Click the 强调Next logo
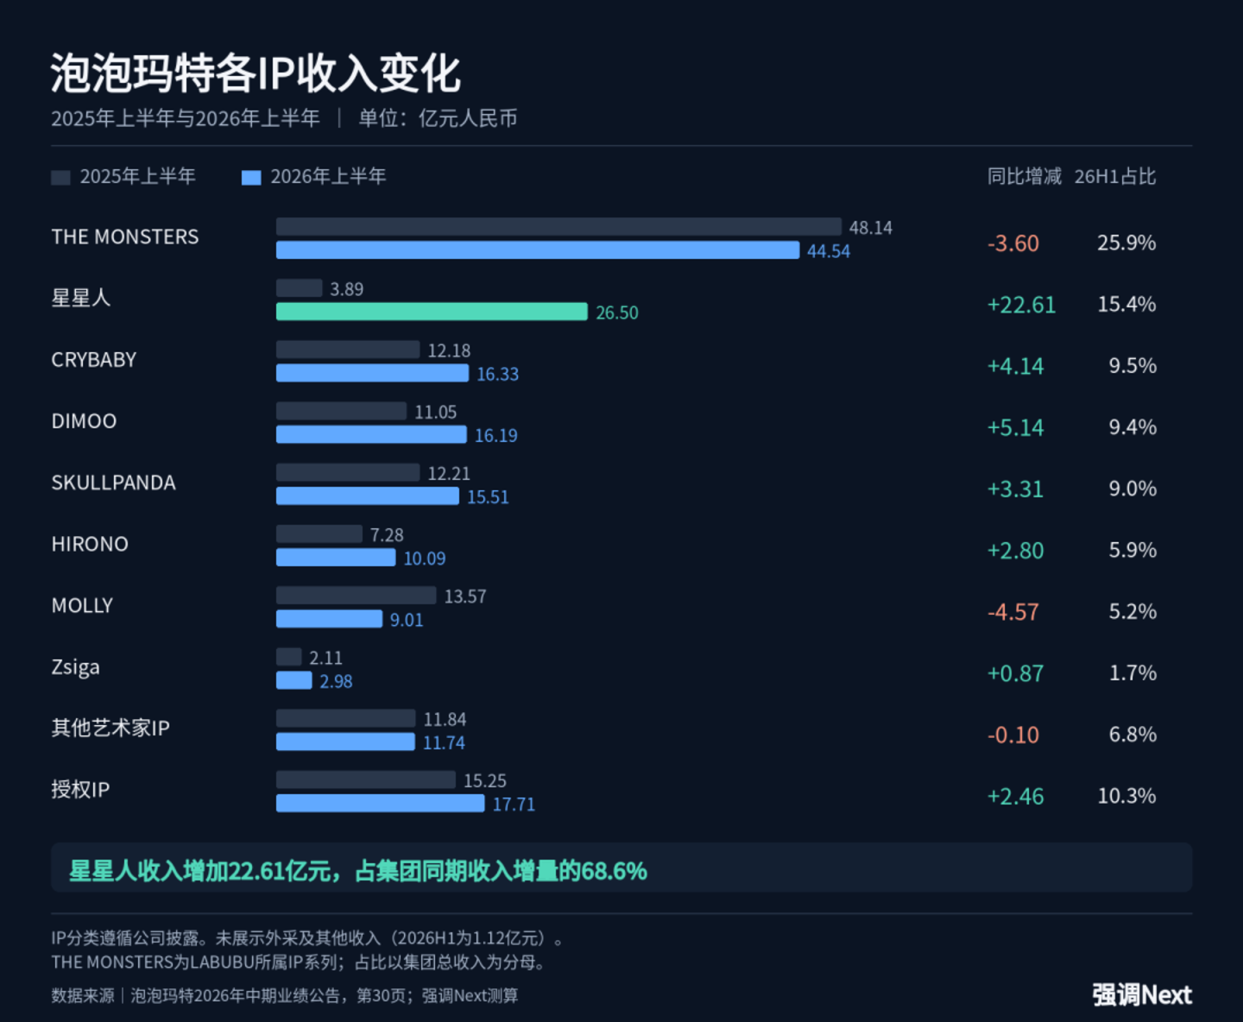 (1142, 995)
